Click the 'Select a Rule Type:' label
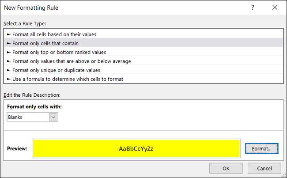This screenshot has height=178, width=287. [25, 23]
